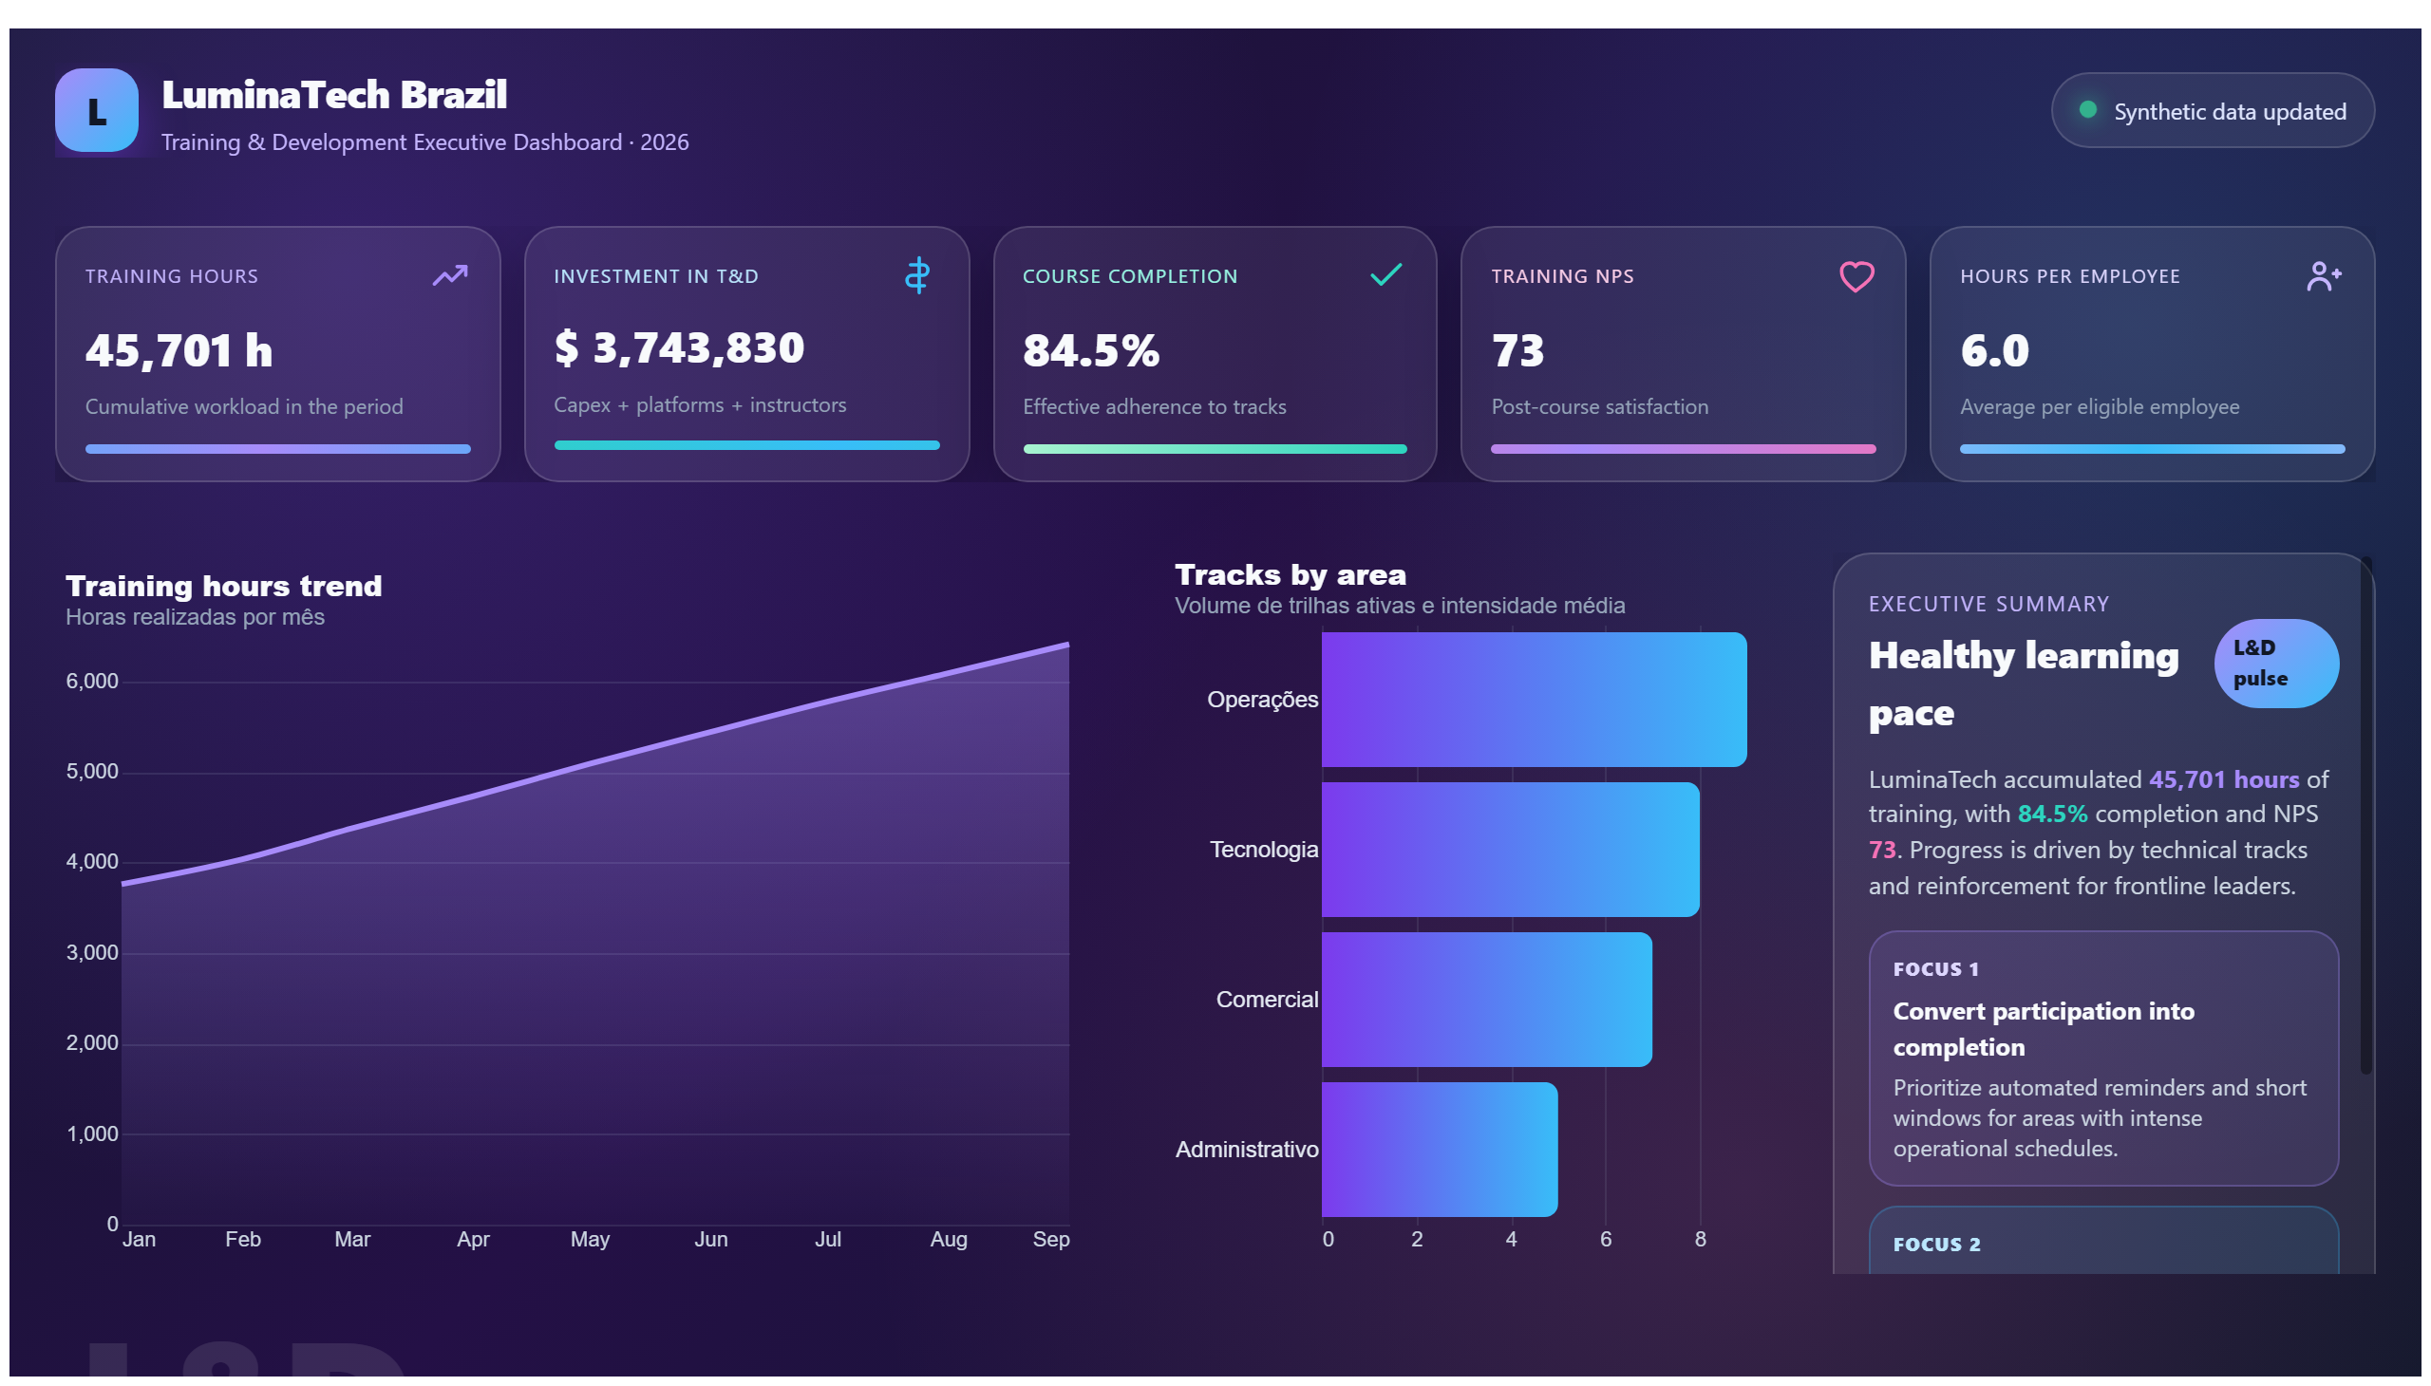
Task: Click the Training Hours progress bar
Action: 278,449
